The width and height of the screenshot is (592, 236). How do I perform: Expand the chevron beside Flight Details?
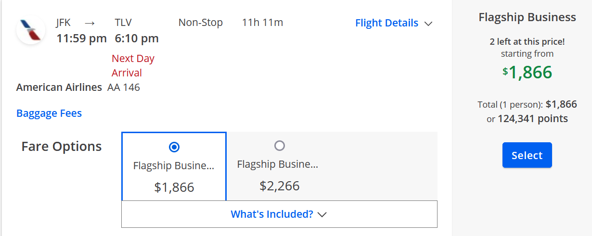[428, 24]
